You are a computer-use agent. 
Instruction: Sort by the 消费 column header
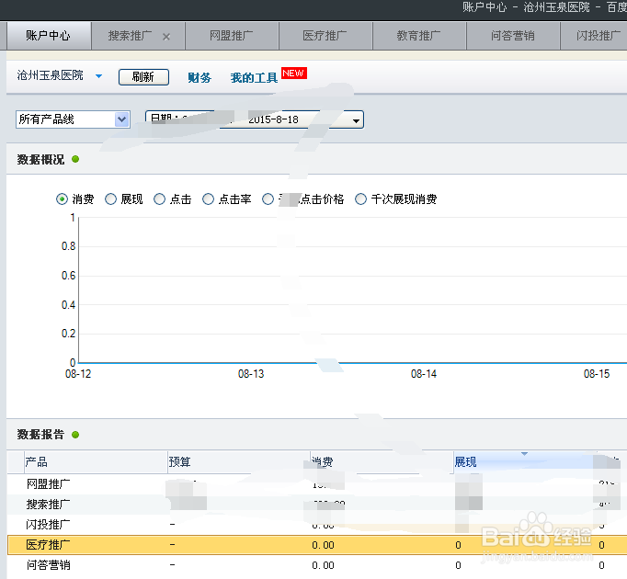pos(382,462)
